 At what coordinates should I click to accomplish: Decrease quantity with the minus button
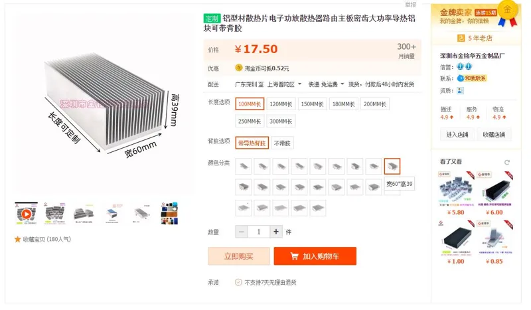tap(242, 232)
